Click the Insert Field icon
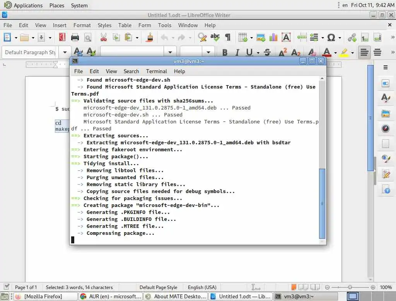 tap(314, 38)
